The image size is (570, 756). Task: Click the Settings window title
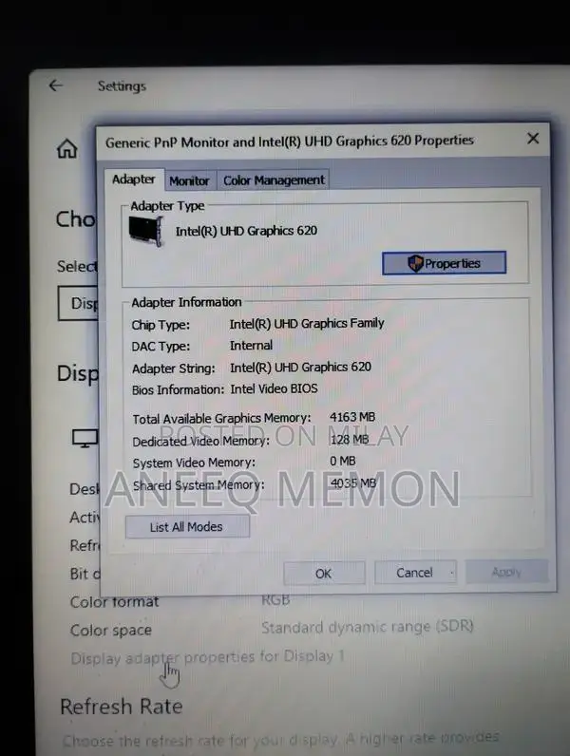122,86
